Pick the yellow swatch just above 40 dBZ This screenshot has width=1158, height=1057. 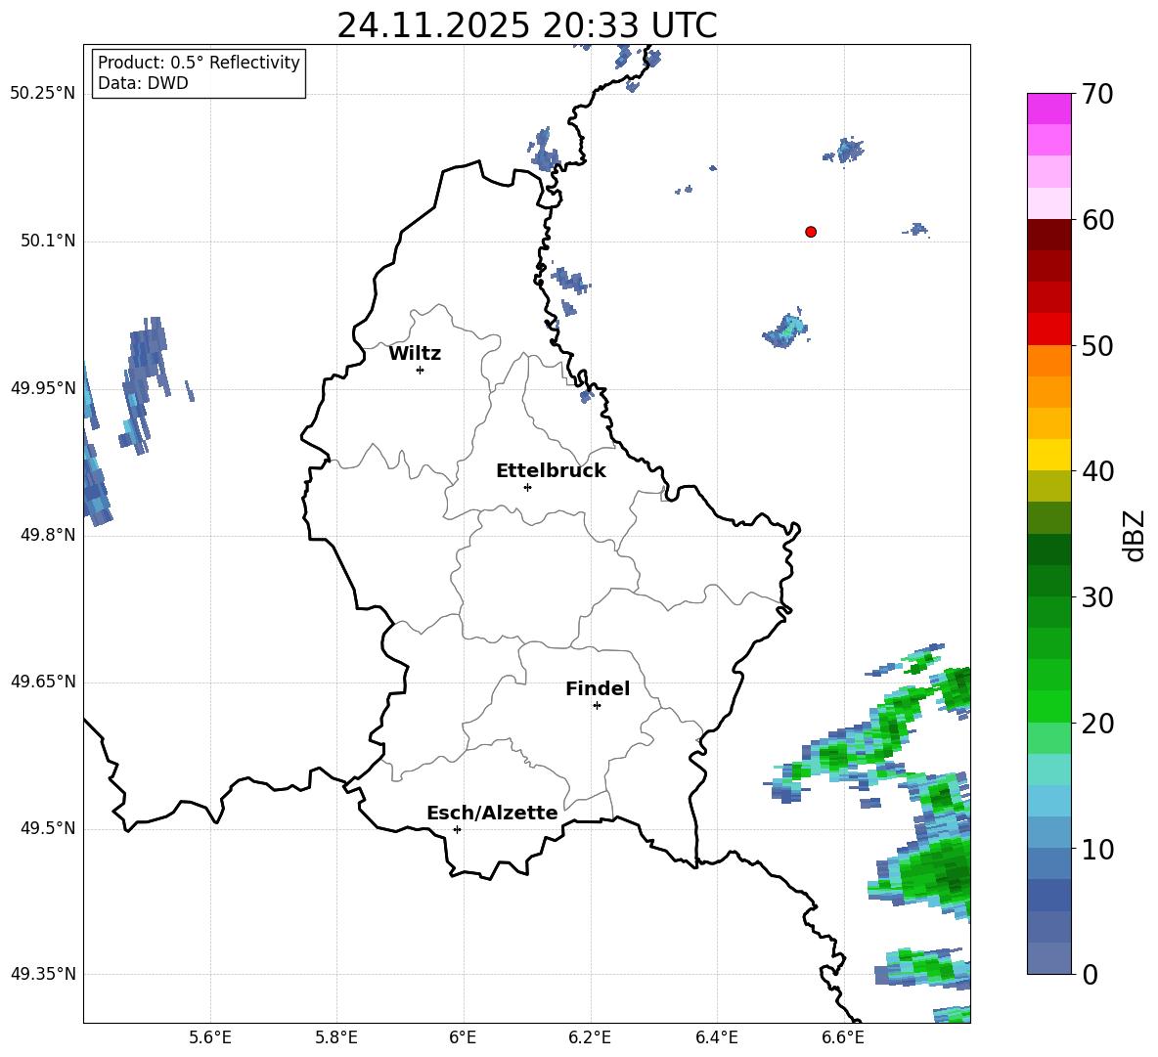pos(1048,455)
